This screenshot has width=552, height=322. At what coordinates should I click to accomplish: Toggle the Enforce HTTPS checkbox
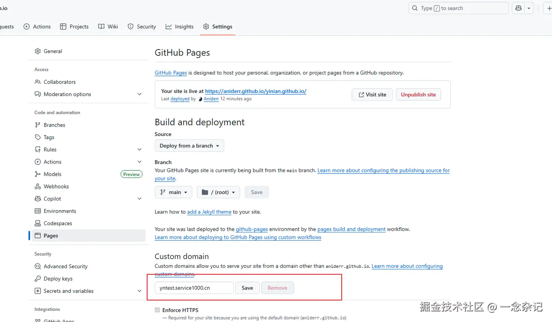point(157,310)
